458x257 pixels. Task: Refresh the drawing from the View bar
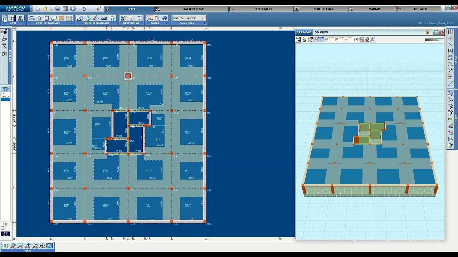click(5, 246)
